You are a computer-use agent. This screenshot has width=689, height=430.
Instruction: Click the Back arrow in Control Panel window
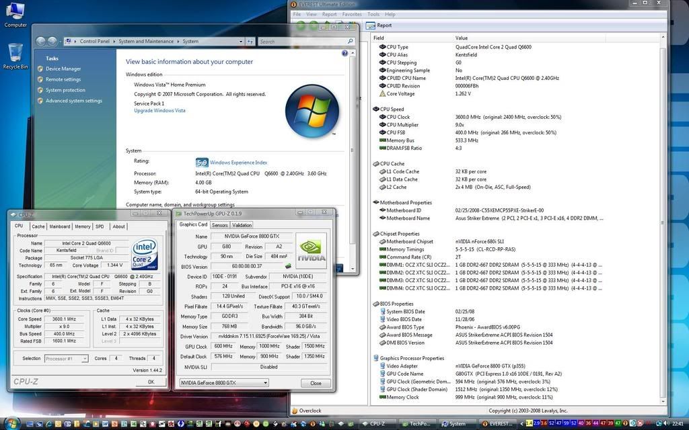(x=40, y=42)
